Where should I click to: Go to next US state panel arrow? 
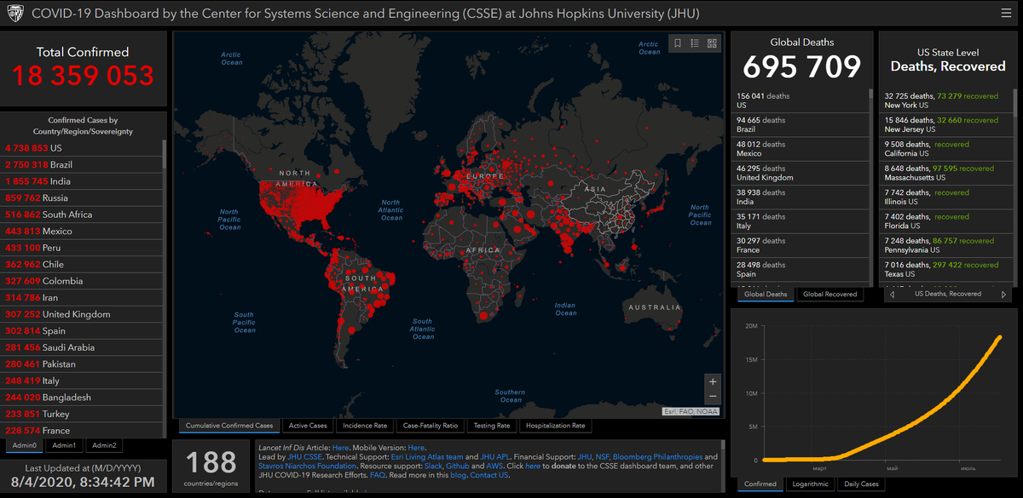[1003, 294]
